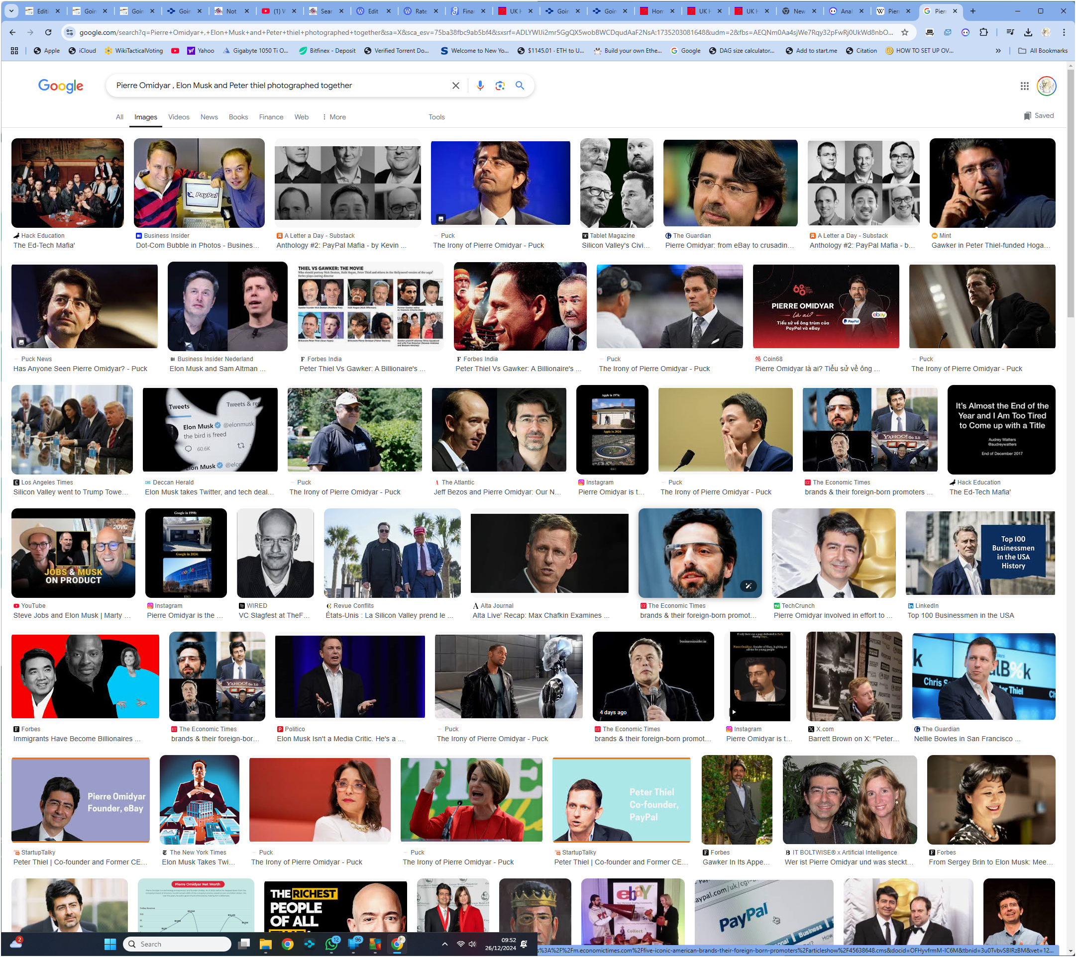The width and height of the screenshot is (1076, 957).
Task: Start voice search with microphone icon
Action: coord(480,85)
